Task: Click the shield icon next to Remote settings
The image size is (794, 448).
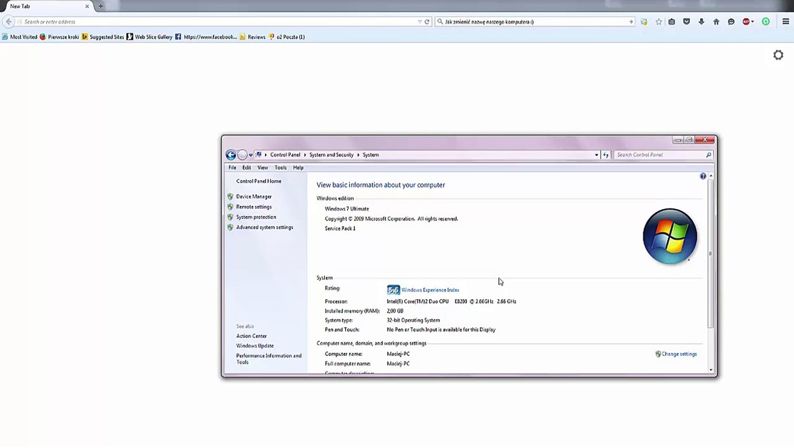Action: (x=230, y=207)
